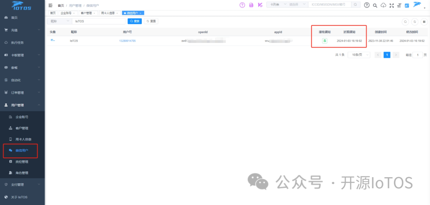Click the 接收通知 column header
The width and height of the screenshot is (430, 205).
tap(325, 32)
